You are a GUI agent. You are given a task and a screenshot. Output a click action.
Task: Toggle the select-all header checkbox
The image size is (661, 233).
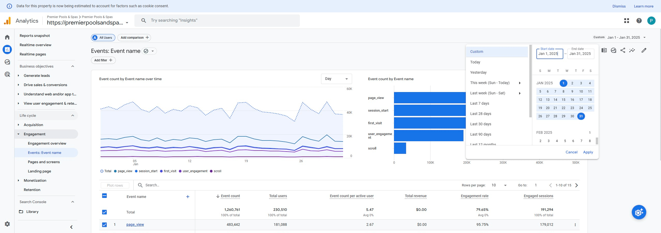104,196
